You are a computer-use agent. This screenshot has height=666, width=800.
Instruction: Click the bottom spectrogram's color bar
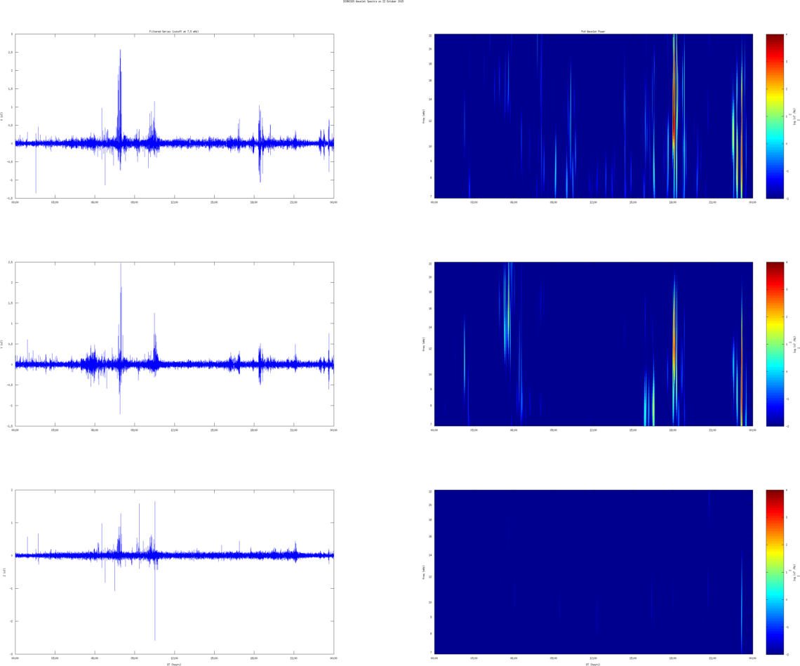[x=775, y=571]
